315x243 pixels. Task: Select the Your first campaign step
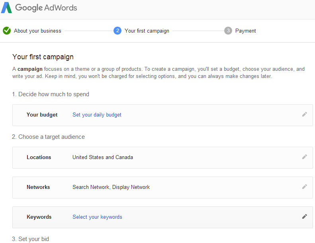click(x=147, y=31)
